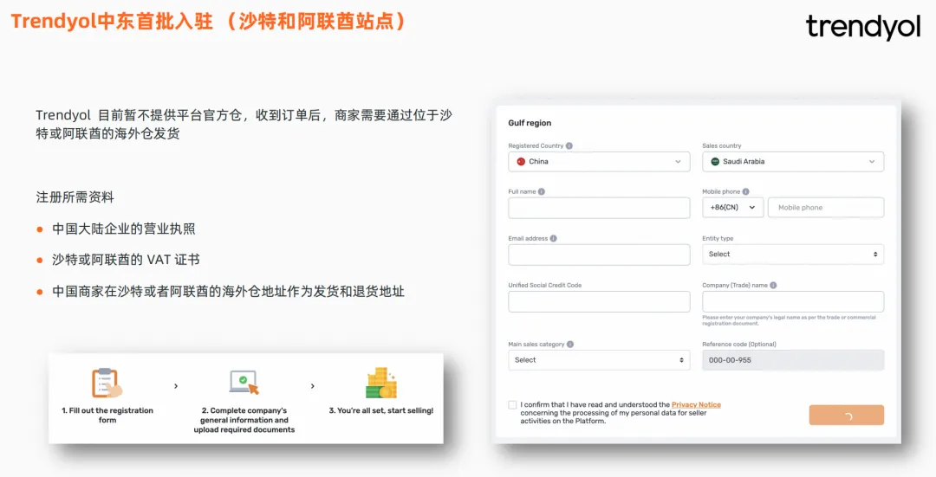Click the Trendyol logo
Viewport: 936px width, 477px height.
point(863,26)
